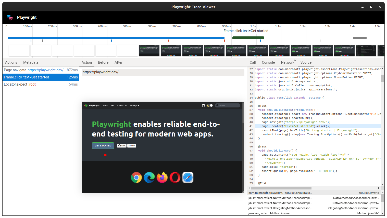Click the stack trace list scrollbar
This screenshot has height=218, width=387.
coord(382,198)
